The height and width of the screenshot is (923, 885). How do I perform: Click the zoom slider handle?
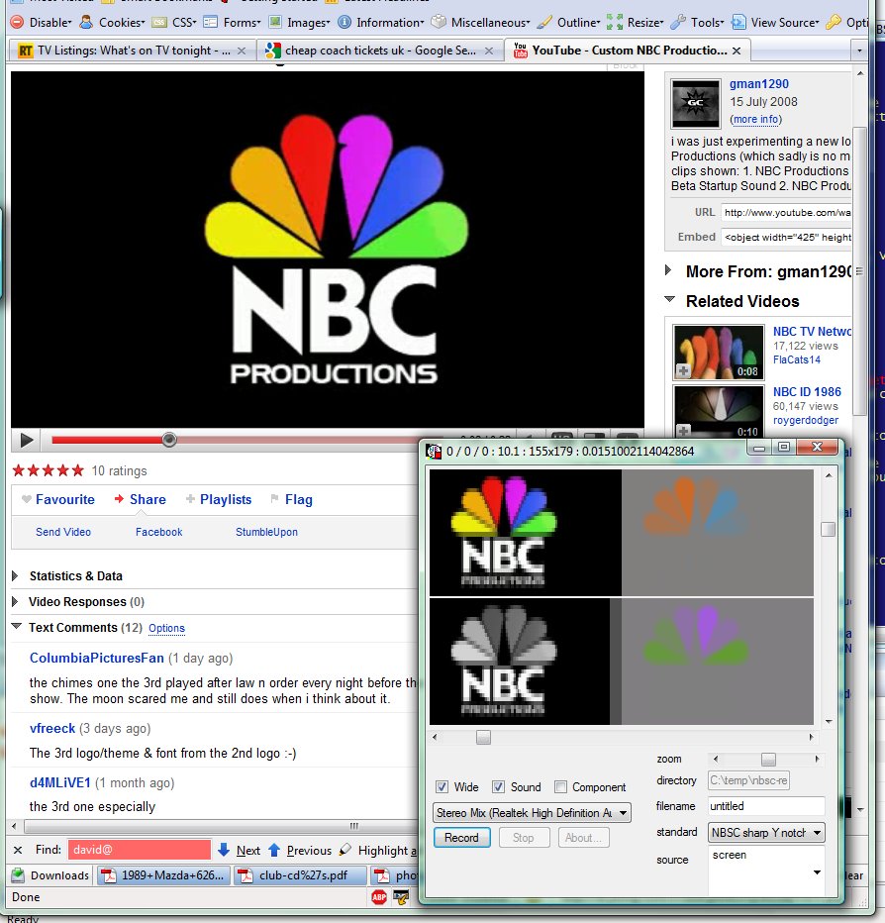click(x=768, y=760)
